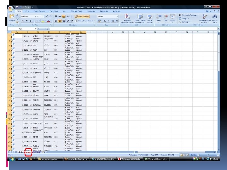Decrease the font size with small A
227x170 pixels.
pos(50,16)
